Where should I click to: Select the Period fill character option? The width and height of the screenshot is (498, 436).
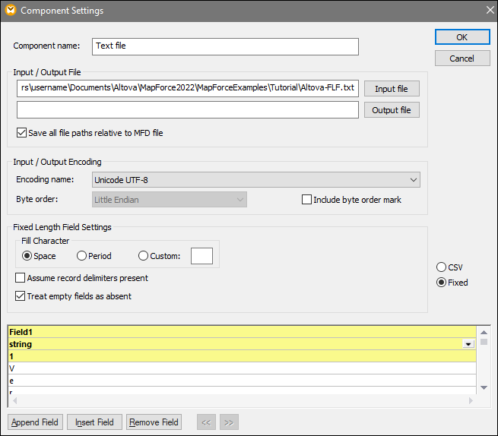pyautogui.click(x=81, y=256)
